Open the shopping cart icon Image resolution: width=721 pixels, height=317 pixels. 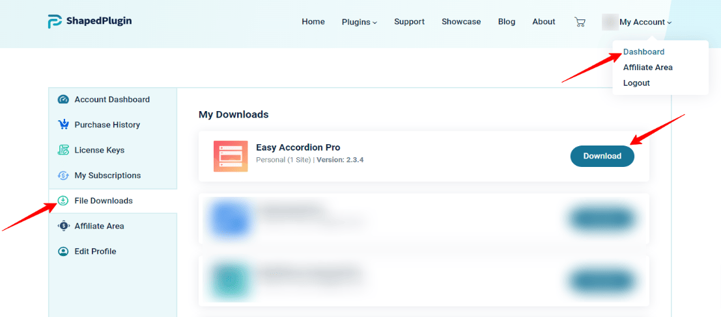[580, 22]
